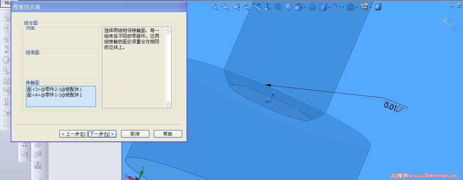Open help with the 帮助 button
Screen dimensions: 463x180
[168, 134]
